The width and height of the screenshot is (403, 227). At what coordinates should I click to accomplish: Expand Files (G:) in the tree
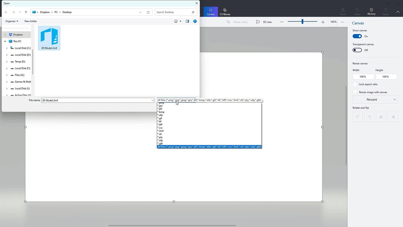tap(7, 75)
